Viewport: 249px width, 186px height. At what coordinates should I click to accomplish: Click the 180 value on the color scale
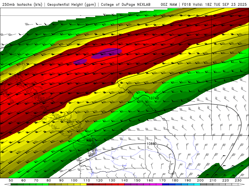[x=175, y=180]
